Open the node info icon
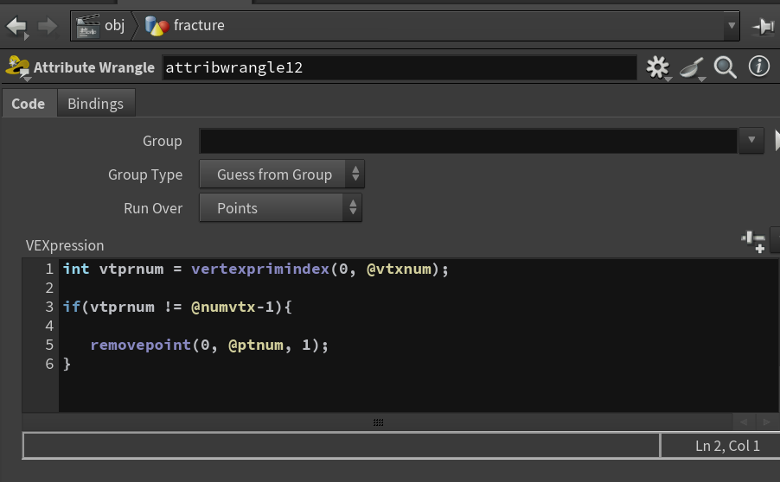The width and height of the screenshot is (780, 482). pyautogui.click(x=759, y=67)
